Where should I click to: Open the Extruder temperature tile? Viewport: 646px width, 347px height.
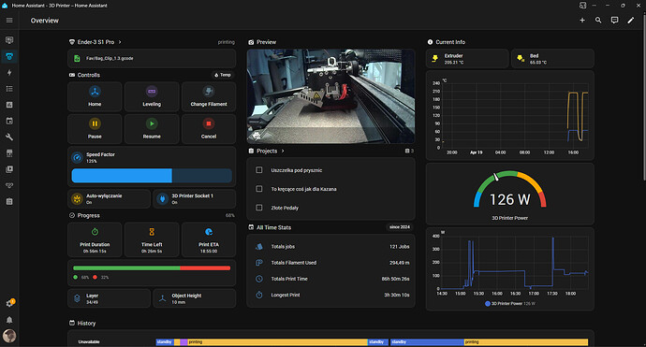coord(467,58)
